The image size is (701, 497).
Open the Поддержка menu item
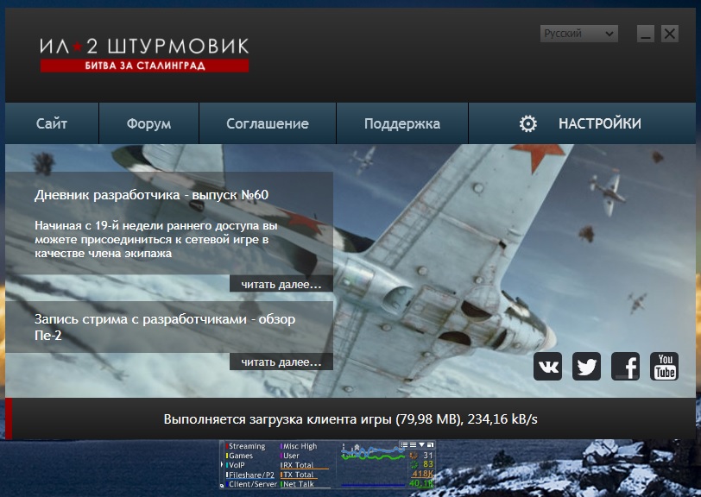(402, 123)
